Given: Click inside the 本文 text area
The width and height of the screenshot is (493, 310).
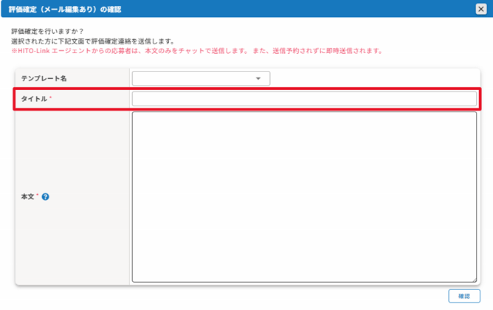Looking at the screenshot, I should click(304, 196).
